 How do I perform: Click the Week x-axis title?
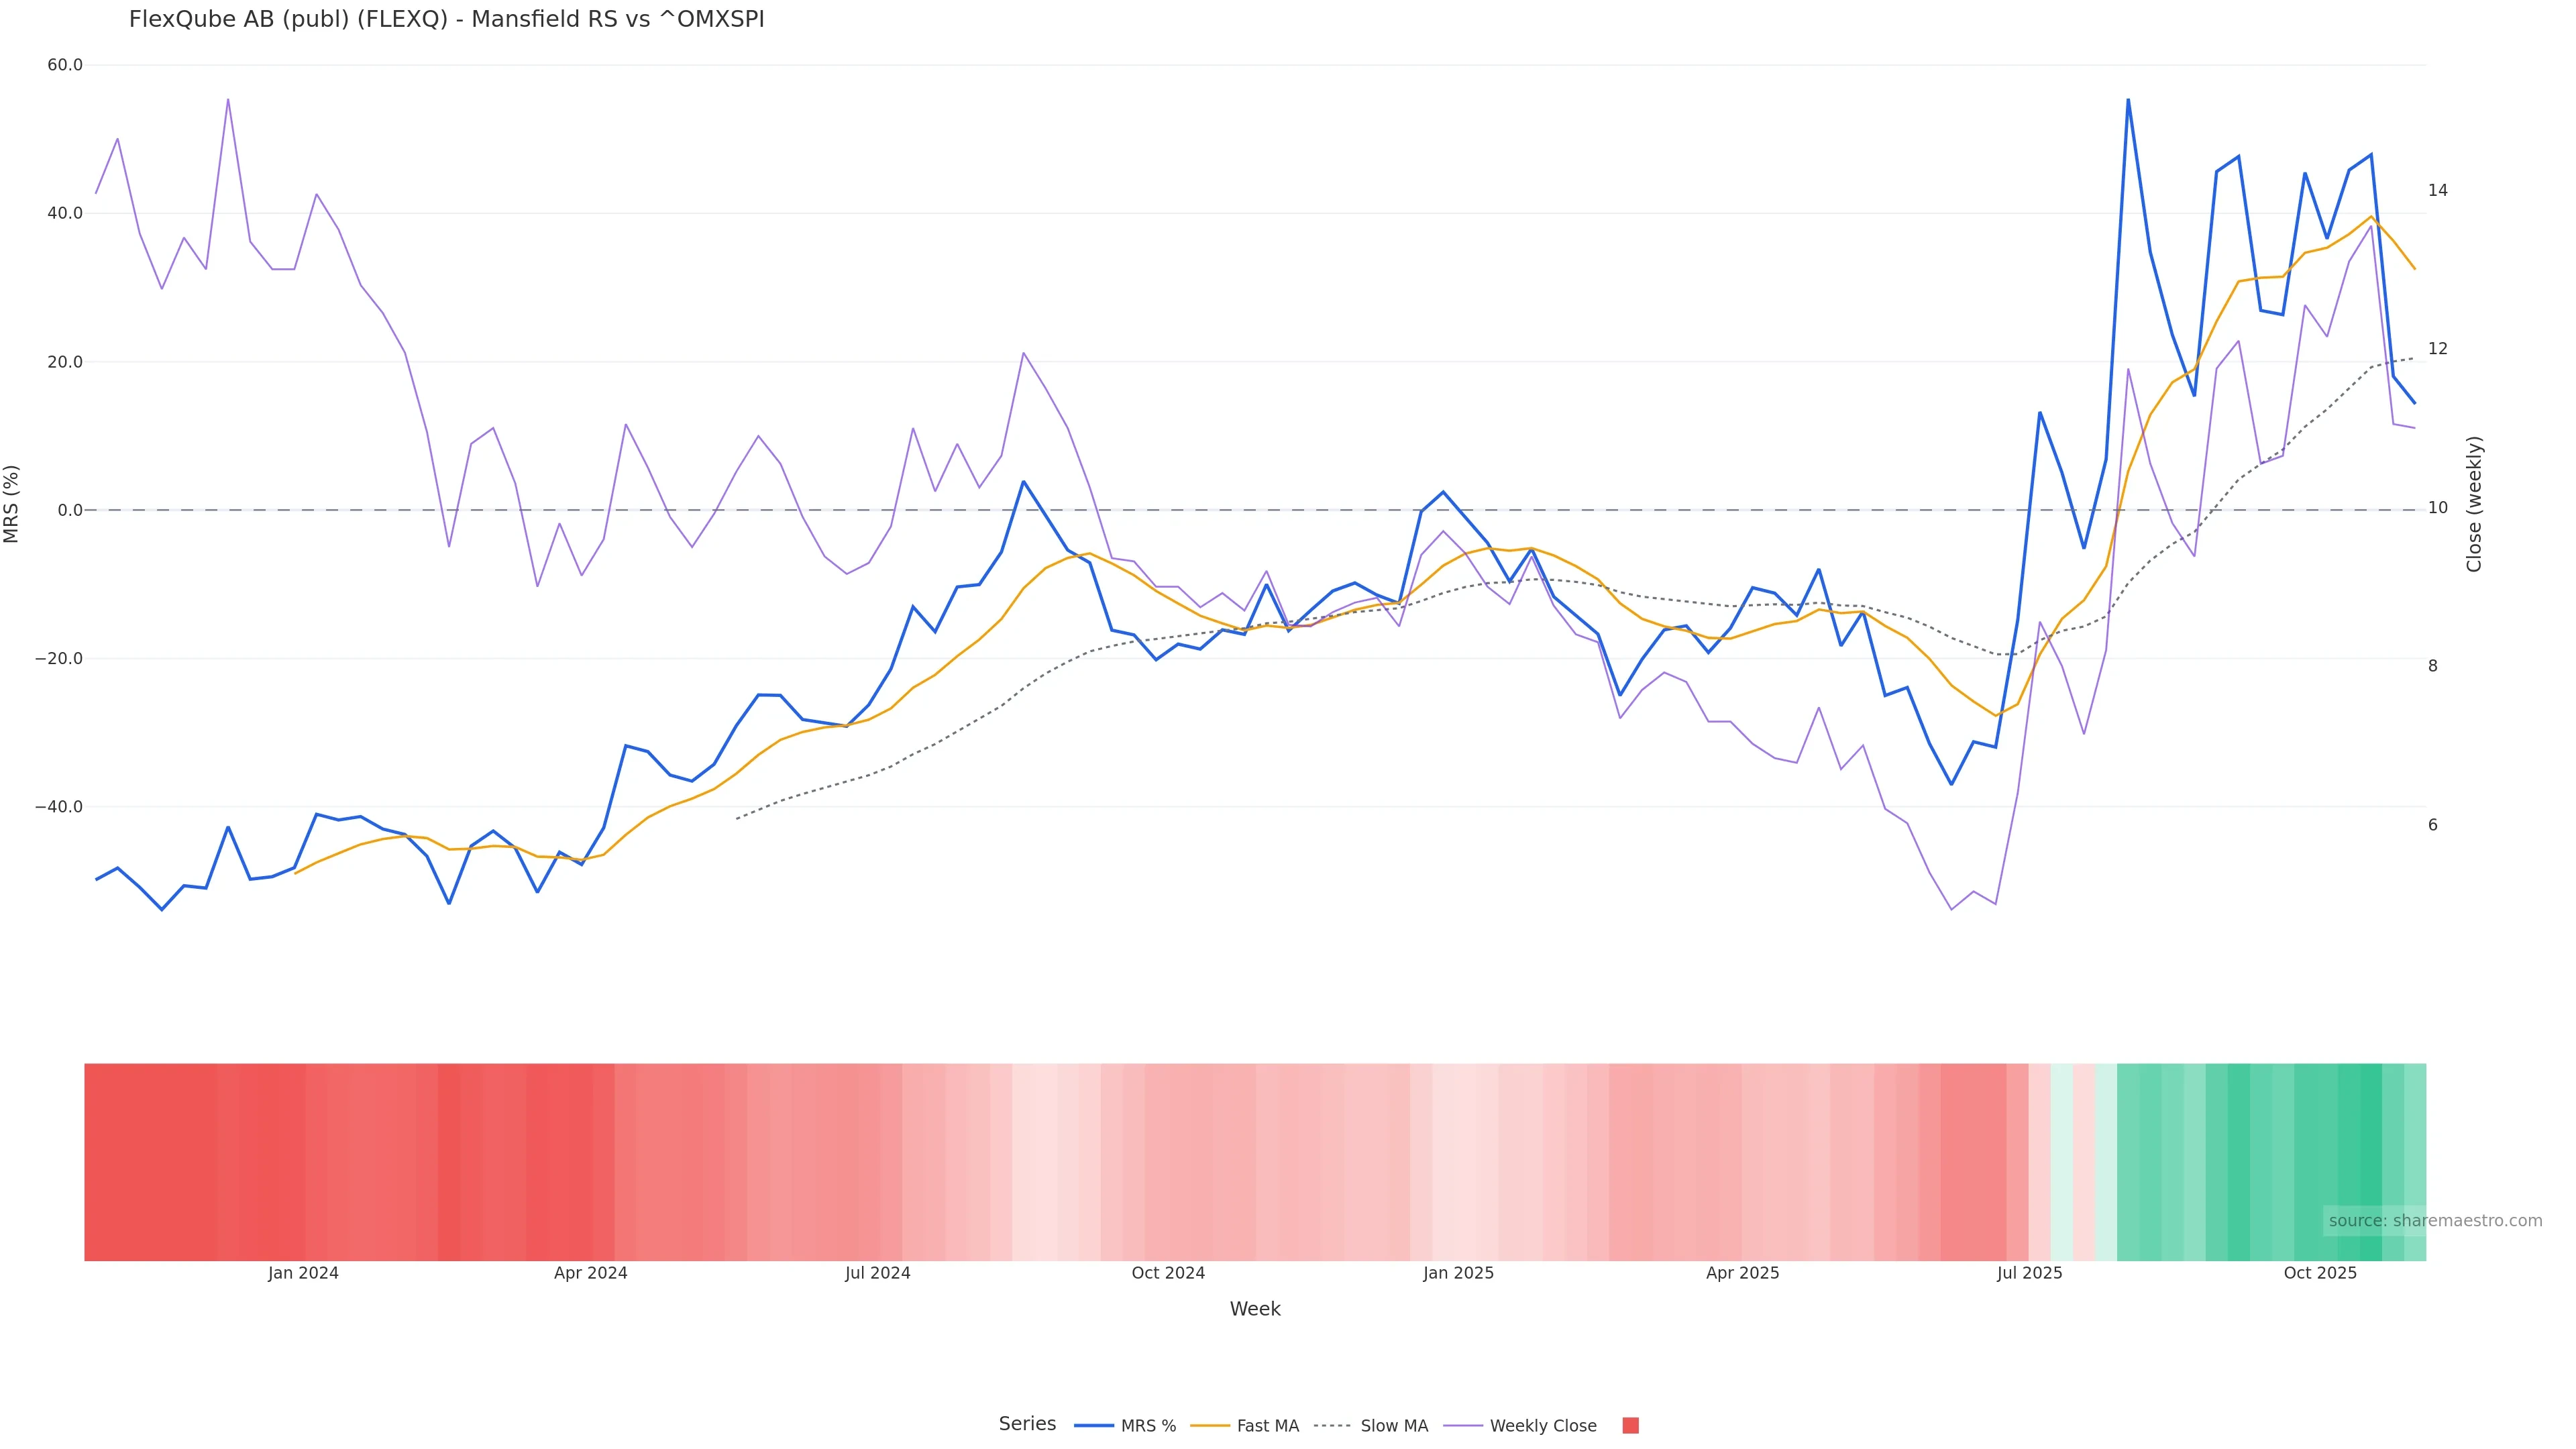pyautogui.click(x=1255, y=1309)
